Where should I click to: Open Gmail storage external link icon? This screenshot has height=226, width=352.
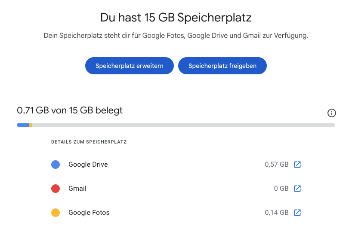click(297, 189)
